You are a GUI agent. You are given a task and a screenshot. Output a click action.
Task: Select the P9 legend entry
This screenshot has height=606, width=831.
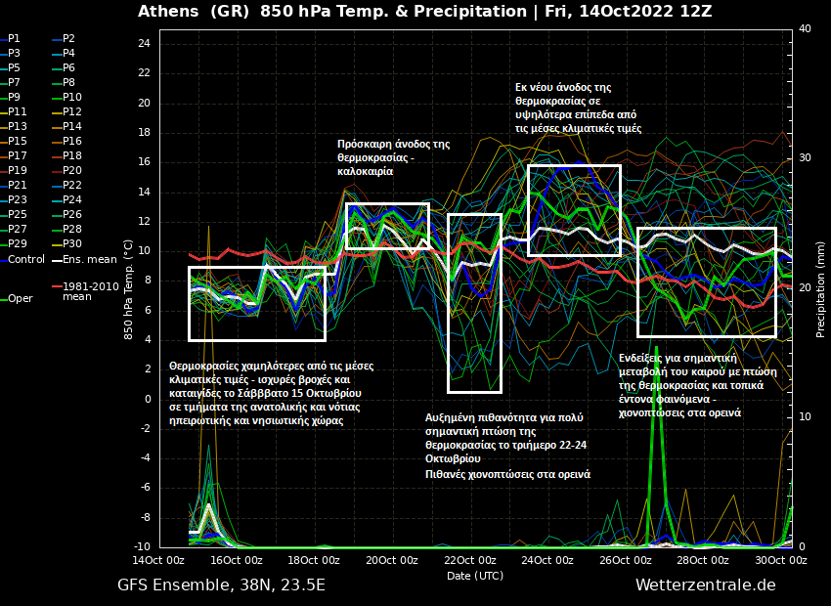(x=11, y=97)
